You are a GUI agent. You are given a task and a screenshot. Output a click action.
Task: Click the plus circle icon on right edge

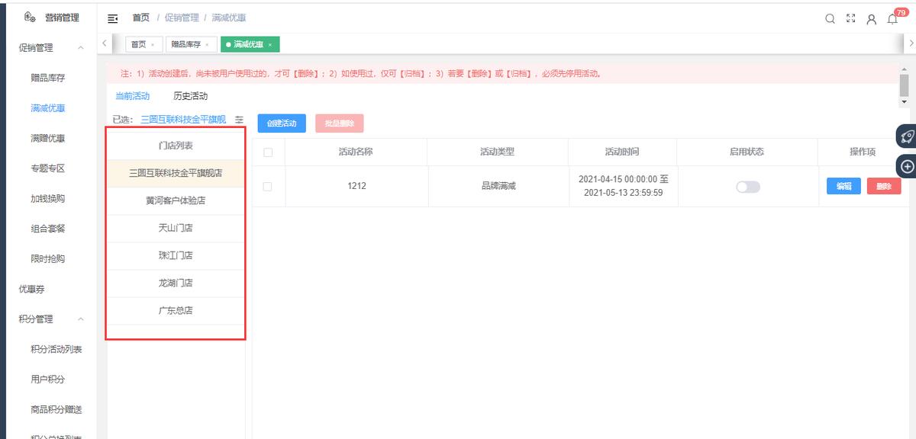tap(907, 166)
